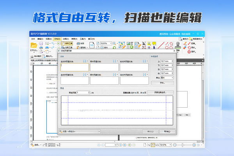Click the Actual Size 1:1 icon
Screen dimensions: 234x156
(92, 45)
